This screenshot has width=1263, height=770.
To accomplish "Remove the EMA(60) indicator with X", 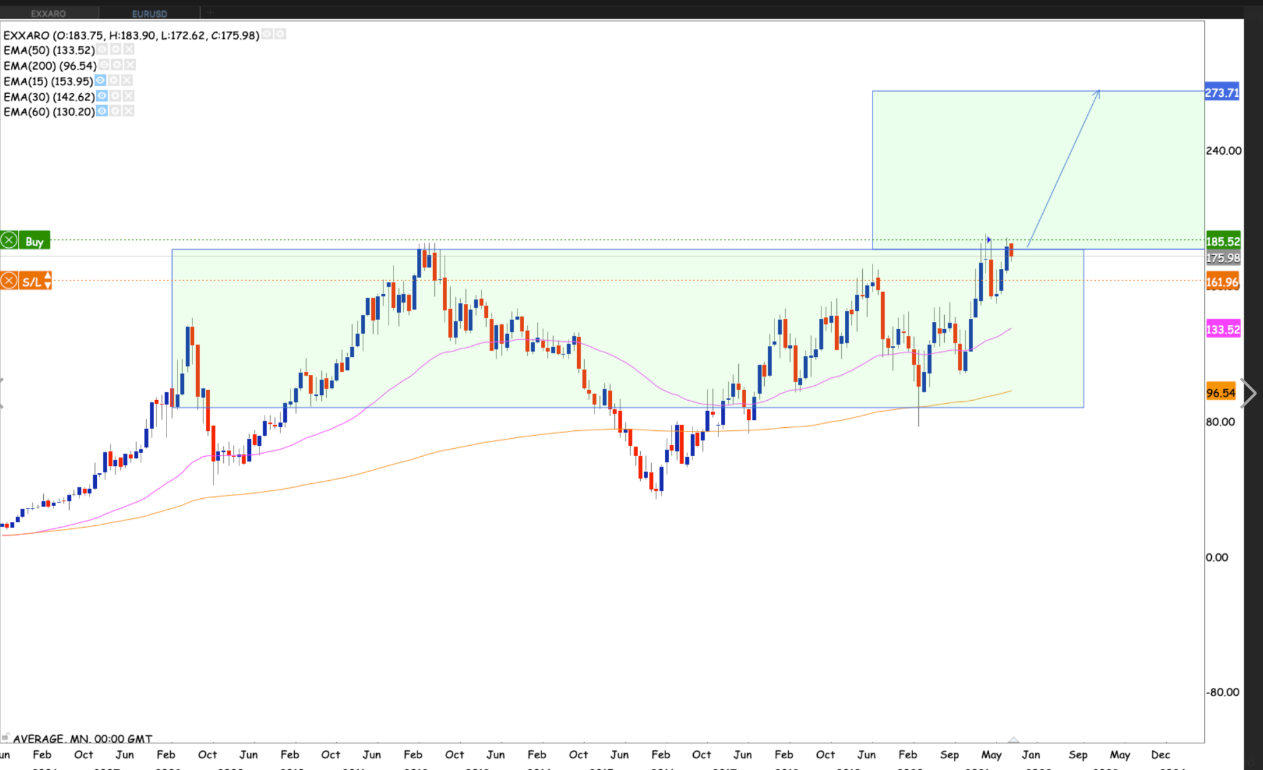I will tap(128, 111).
